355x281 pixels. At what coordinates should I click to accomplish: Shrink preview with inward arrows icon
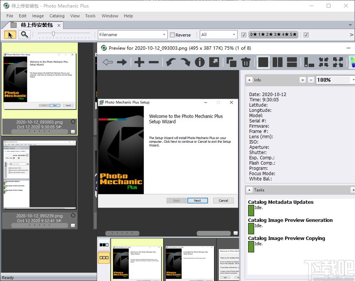click(x=324, y=62)
